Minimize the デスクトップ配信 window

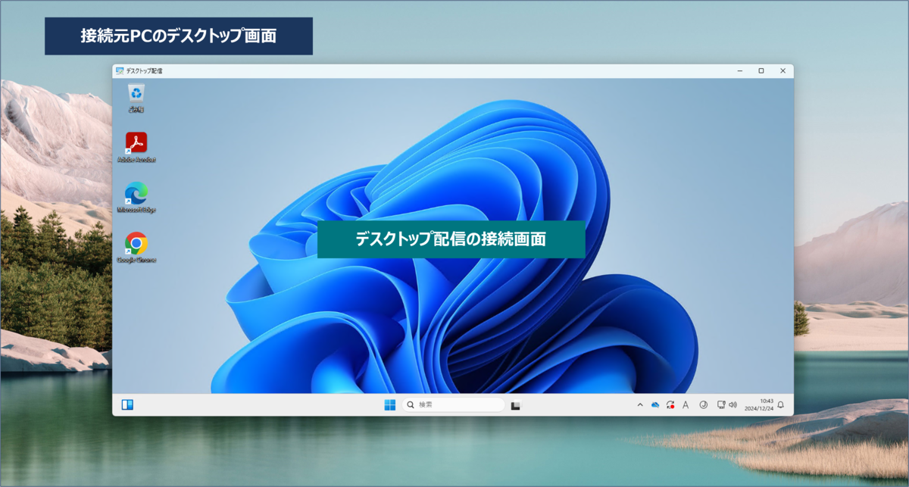[740, 70]
